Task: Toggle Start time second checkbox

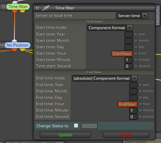Action: (136, 66)
